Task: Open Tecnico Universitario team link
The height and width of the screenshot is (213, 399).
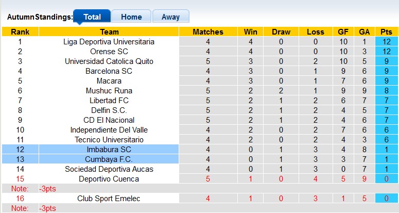Action: coord(109,140)
